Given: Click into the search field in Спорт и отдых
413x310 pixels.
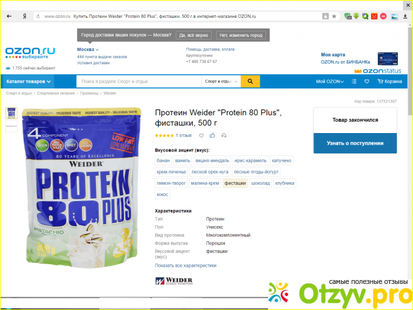Looking at the screenshot, I should (139, 81).
